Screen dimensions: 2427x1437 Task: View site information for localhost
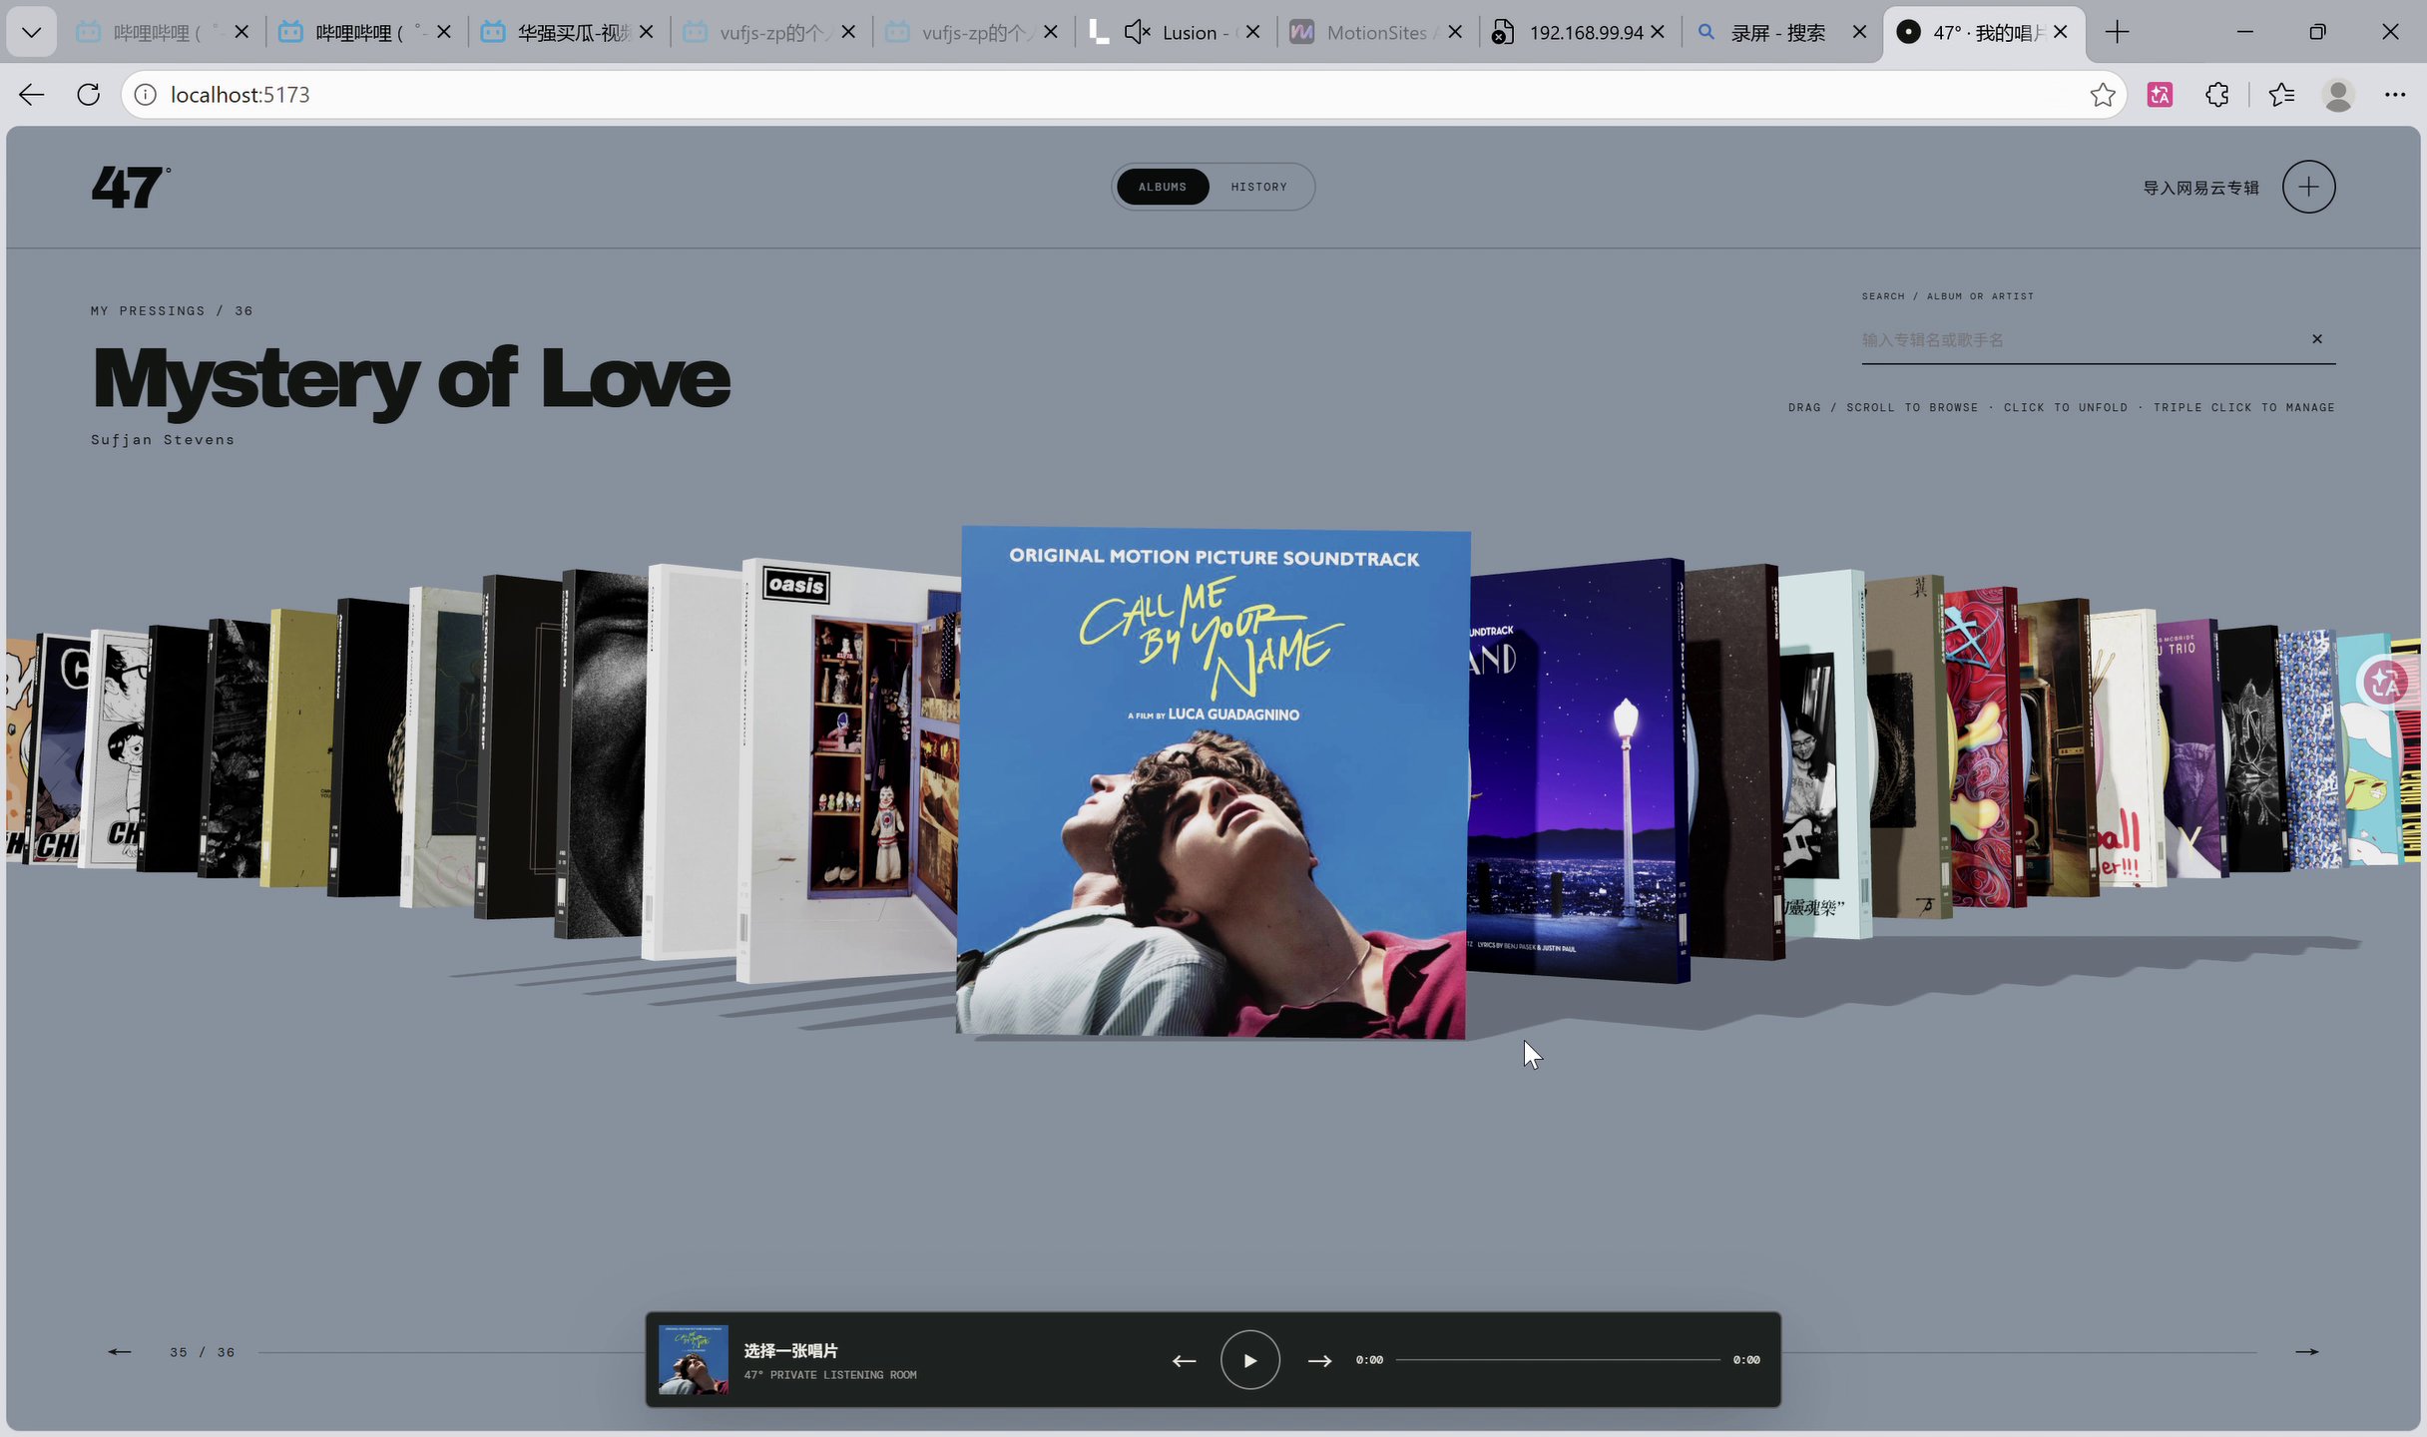[146, 95]
